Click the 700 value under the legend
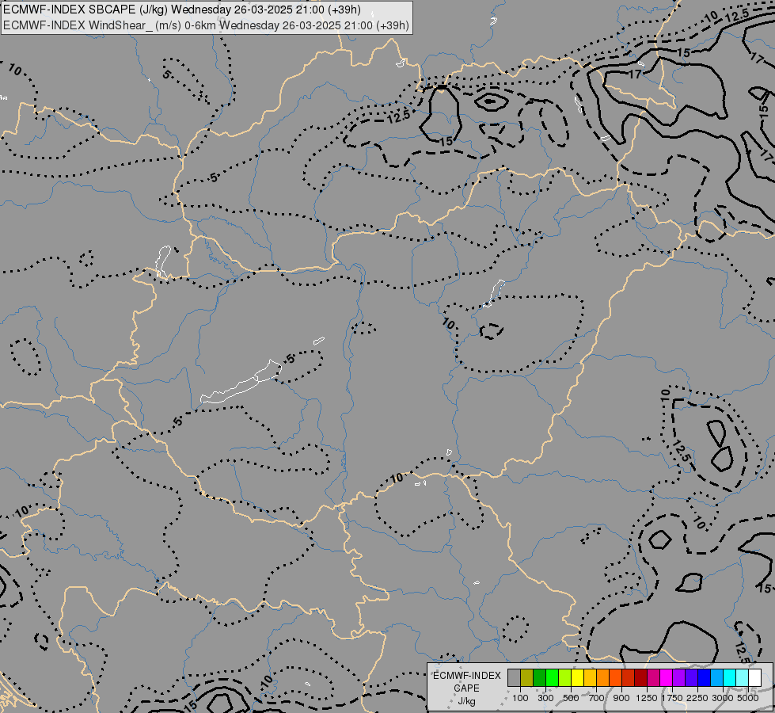Screen dimensions: 775x713 (x=597, y=698)
